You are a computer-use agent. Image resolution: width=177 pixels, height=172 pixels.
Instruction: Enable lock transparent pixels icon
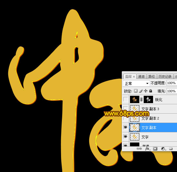(136, 91)
